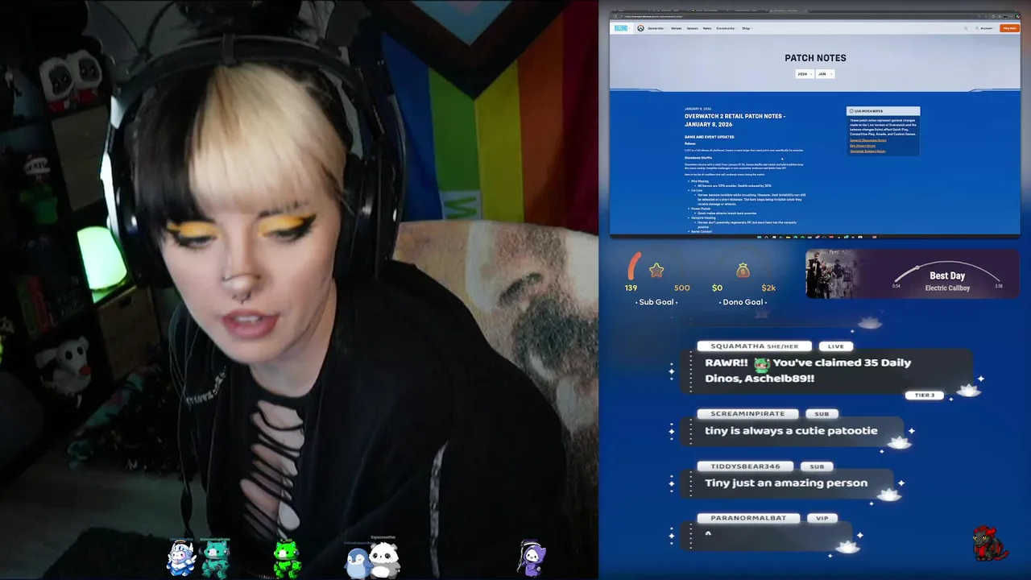The width and height of the screenshot is (1031, 580).
Task: Click the white stream avatar with blue hood
Action: [x=181, y=558]
